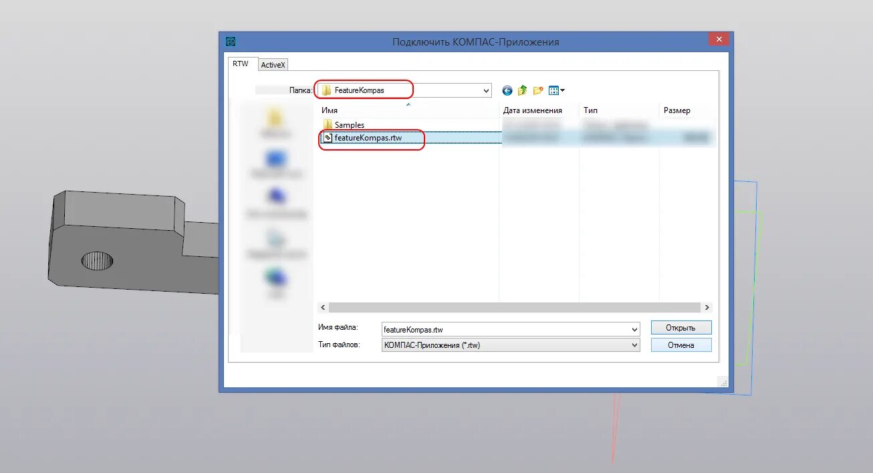Open the Имя файла dropdown arrow
This screenshot has width=873, height=473.
pyautogui.click(x=634, y=329)
